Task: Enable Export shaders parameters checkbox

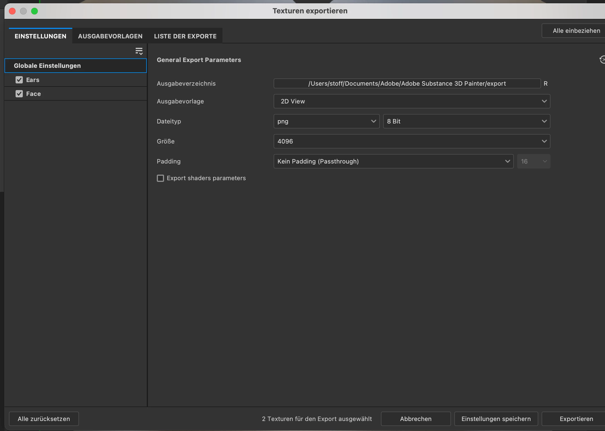Action: coord(160,178)
